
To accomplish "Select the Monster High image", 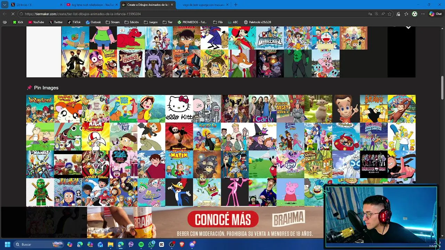I will 374,164.
